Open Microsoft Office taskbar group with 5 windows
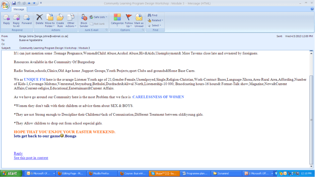The image size is (315, 177). tap(40, 173)
